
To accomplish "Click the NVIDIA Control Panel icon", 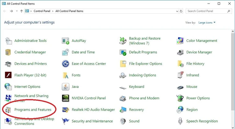I will pyautogui.click(x=65, y=98).
